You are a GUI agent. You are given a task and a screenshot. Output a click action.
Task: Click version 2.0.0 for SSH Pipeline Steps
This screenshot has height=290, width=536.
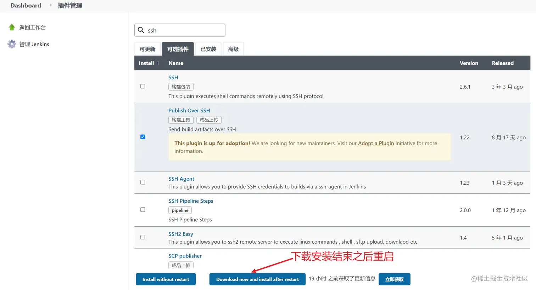(465, 210)
